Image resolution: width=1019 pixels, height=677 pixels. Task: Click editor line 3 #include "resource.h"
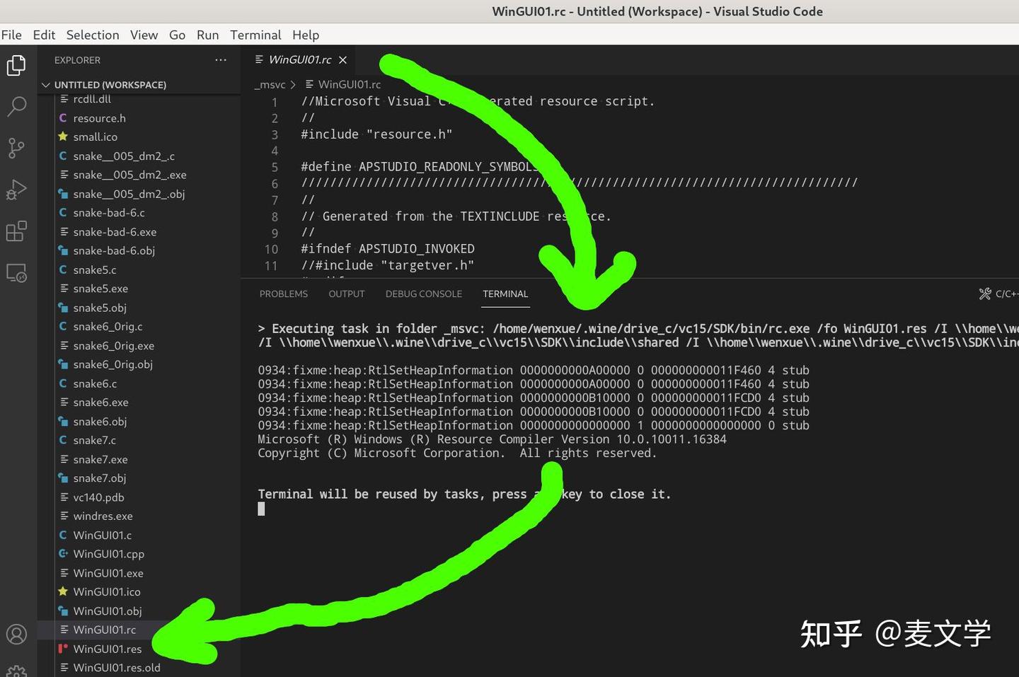click(x=376, y=134)
